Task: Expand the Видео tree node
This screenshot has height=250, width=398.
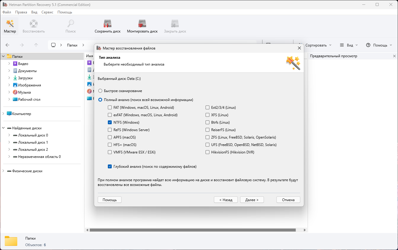Action: tap(9, 63)
